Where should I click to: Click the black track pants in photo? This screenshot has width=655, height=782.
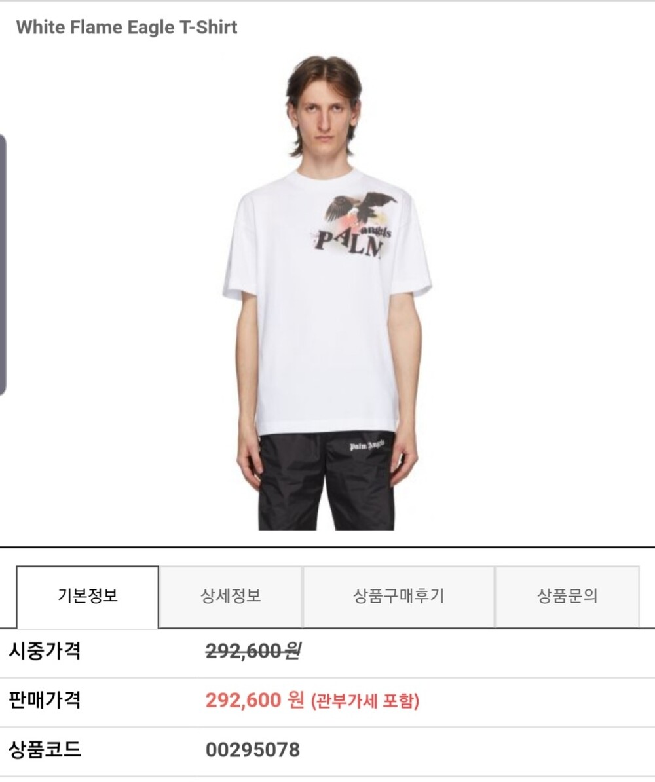(x=327, y=481)
